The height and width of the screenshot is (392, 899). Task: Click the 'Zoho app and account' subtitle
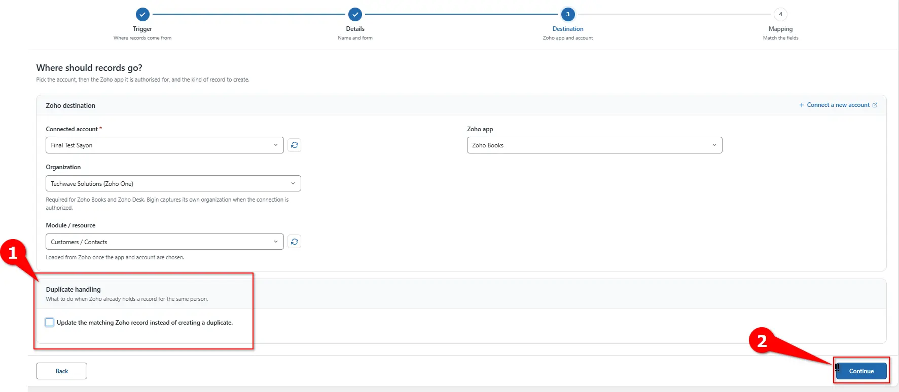pos(568,38)
